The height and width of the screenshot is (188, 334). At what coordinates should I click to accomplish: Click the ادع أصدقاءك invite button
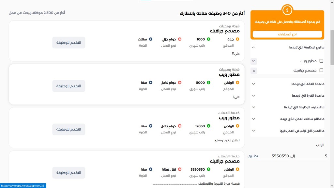287,34
